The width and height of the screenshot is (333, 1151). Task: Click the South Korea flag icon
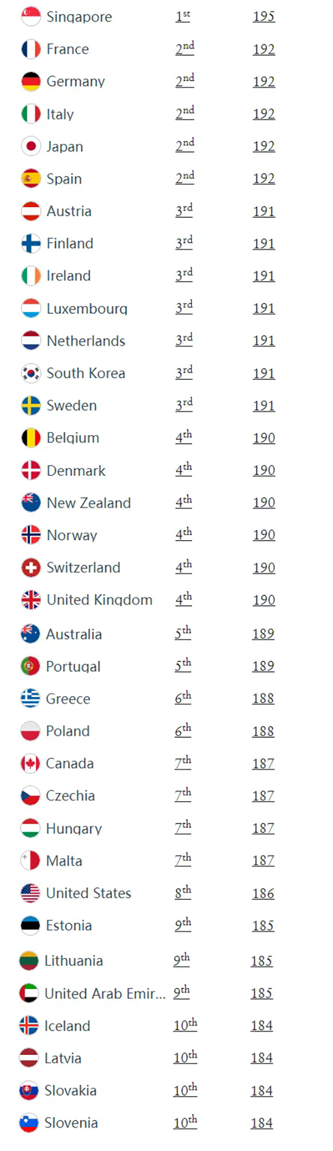pyautogui.click(x=31, y=373)
